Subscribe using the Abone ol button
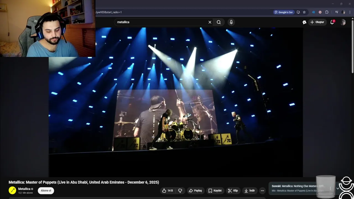 coord(46,191)
